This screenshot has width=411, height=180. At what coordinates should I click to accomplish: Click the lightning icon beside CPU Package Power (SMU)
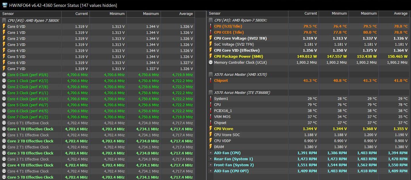[211, 56]
